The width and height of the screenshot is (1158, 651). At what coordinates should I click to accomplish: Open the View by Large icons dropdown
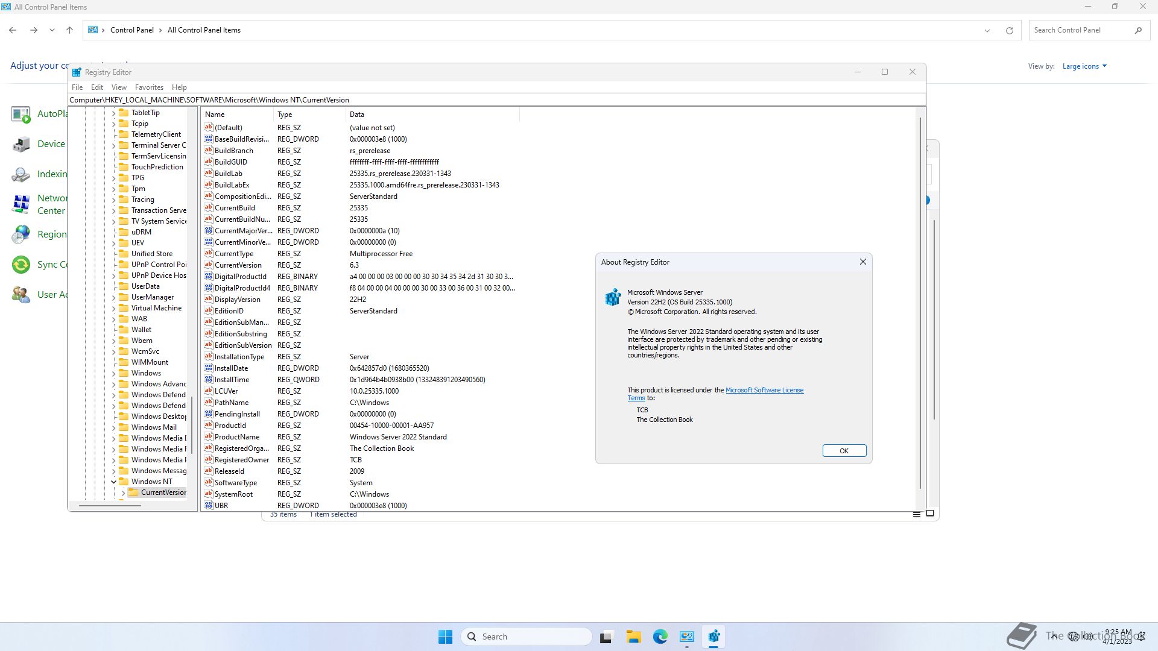(1084, 66)
